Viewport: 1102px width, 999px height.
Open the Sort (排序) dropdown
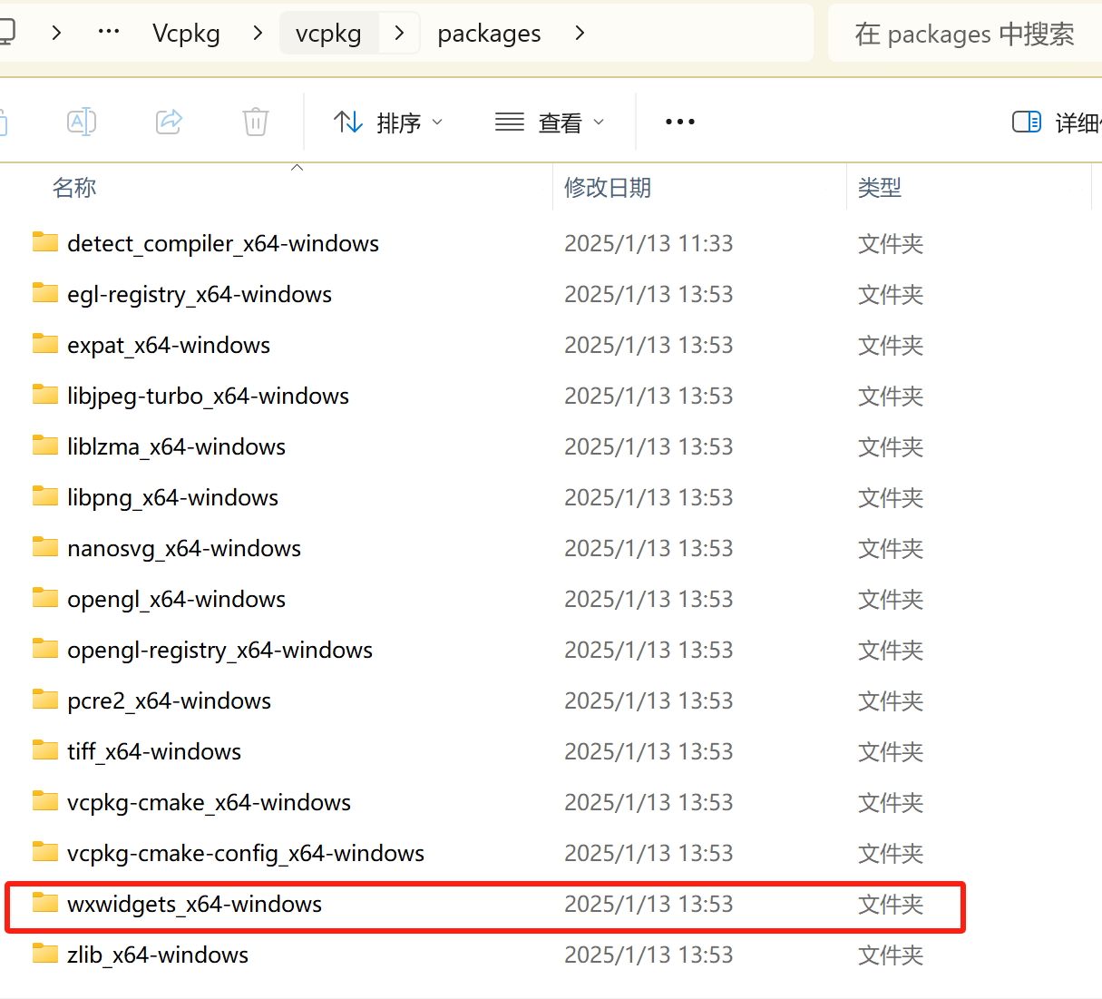[388, 122]
